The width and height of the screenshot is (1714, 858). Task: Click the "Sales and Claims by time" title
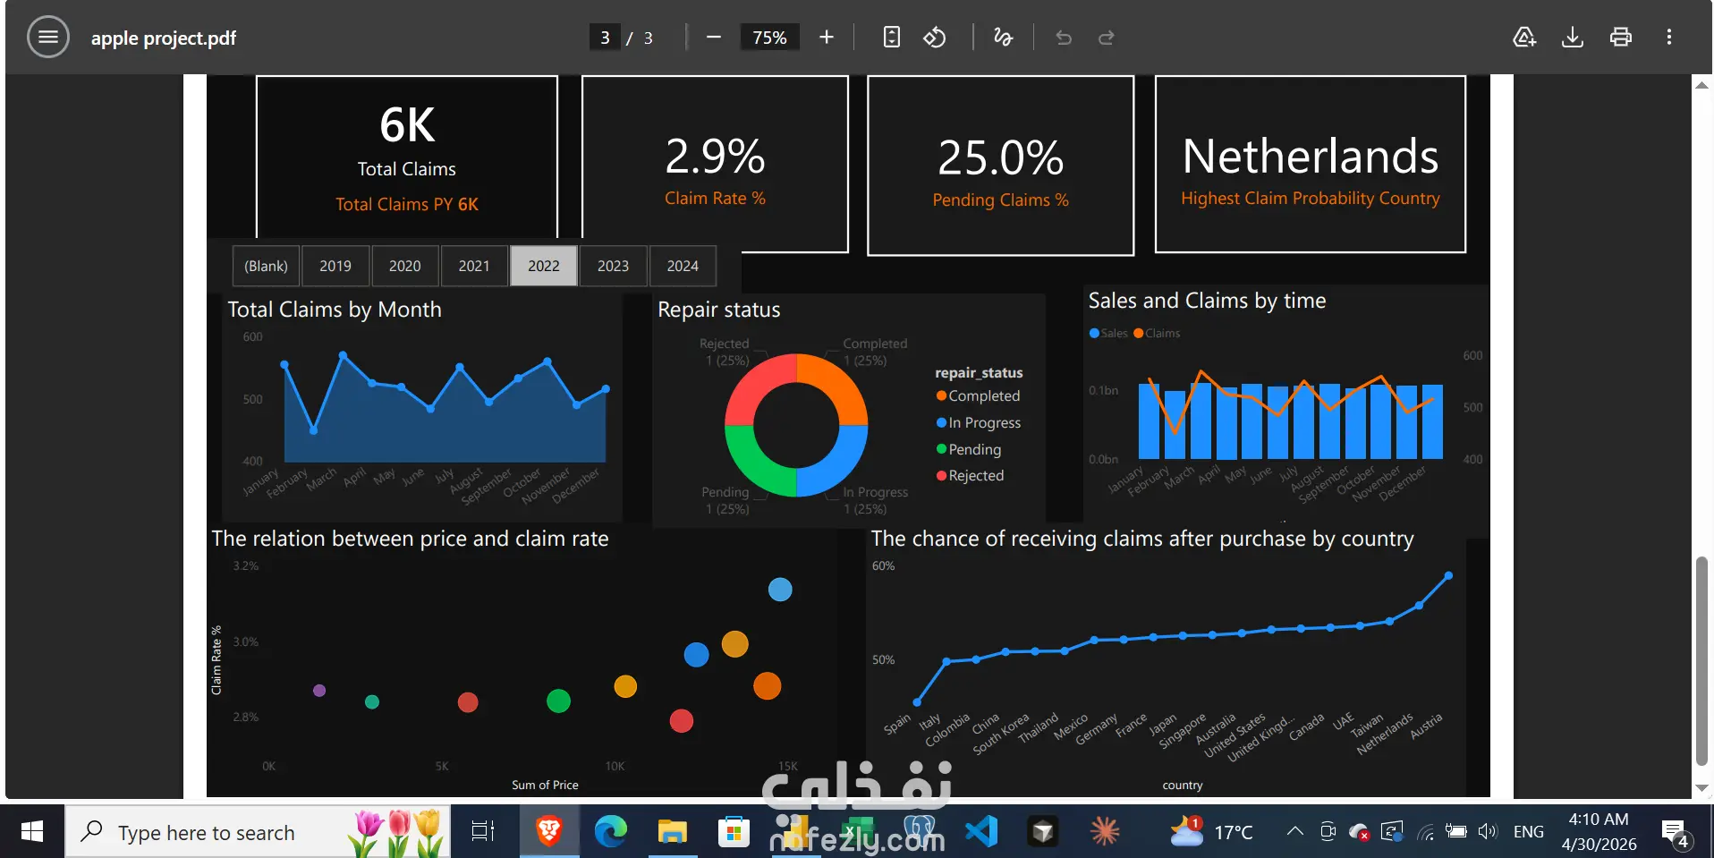(x=1207, y=301)
